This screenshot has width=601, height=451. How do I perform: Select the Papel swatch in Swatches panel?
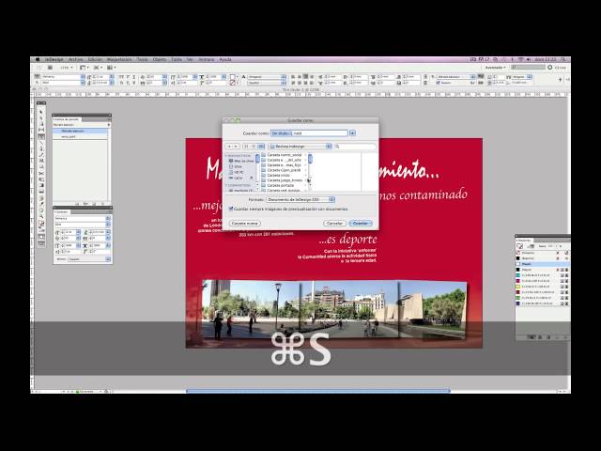coord(543,264)
